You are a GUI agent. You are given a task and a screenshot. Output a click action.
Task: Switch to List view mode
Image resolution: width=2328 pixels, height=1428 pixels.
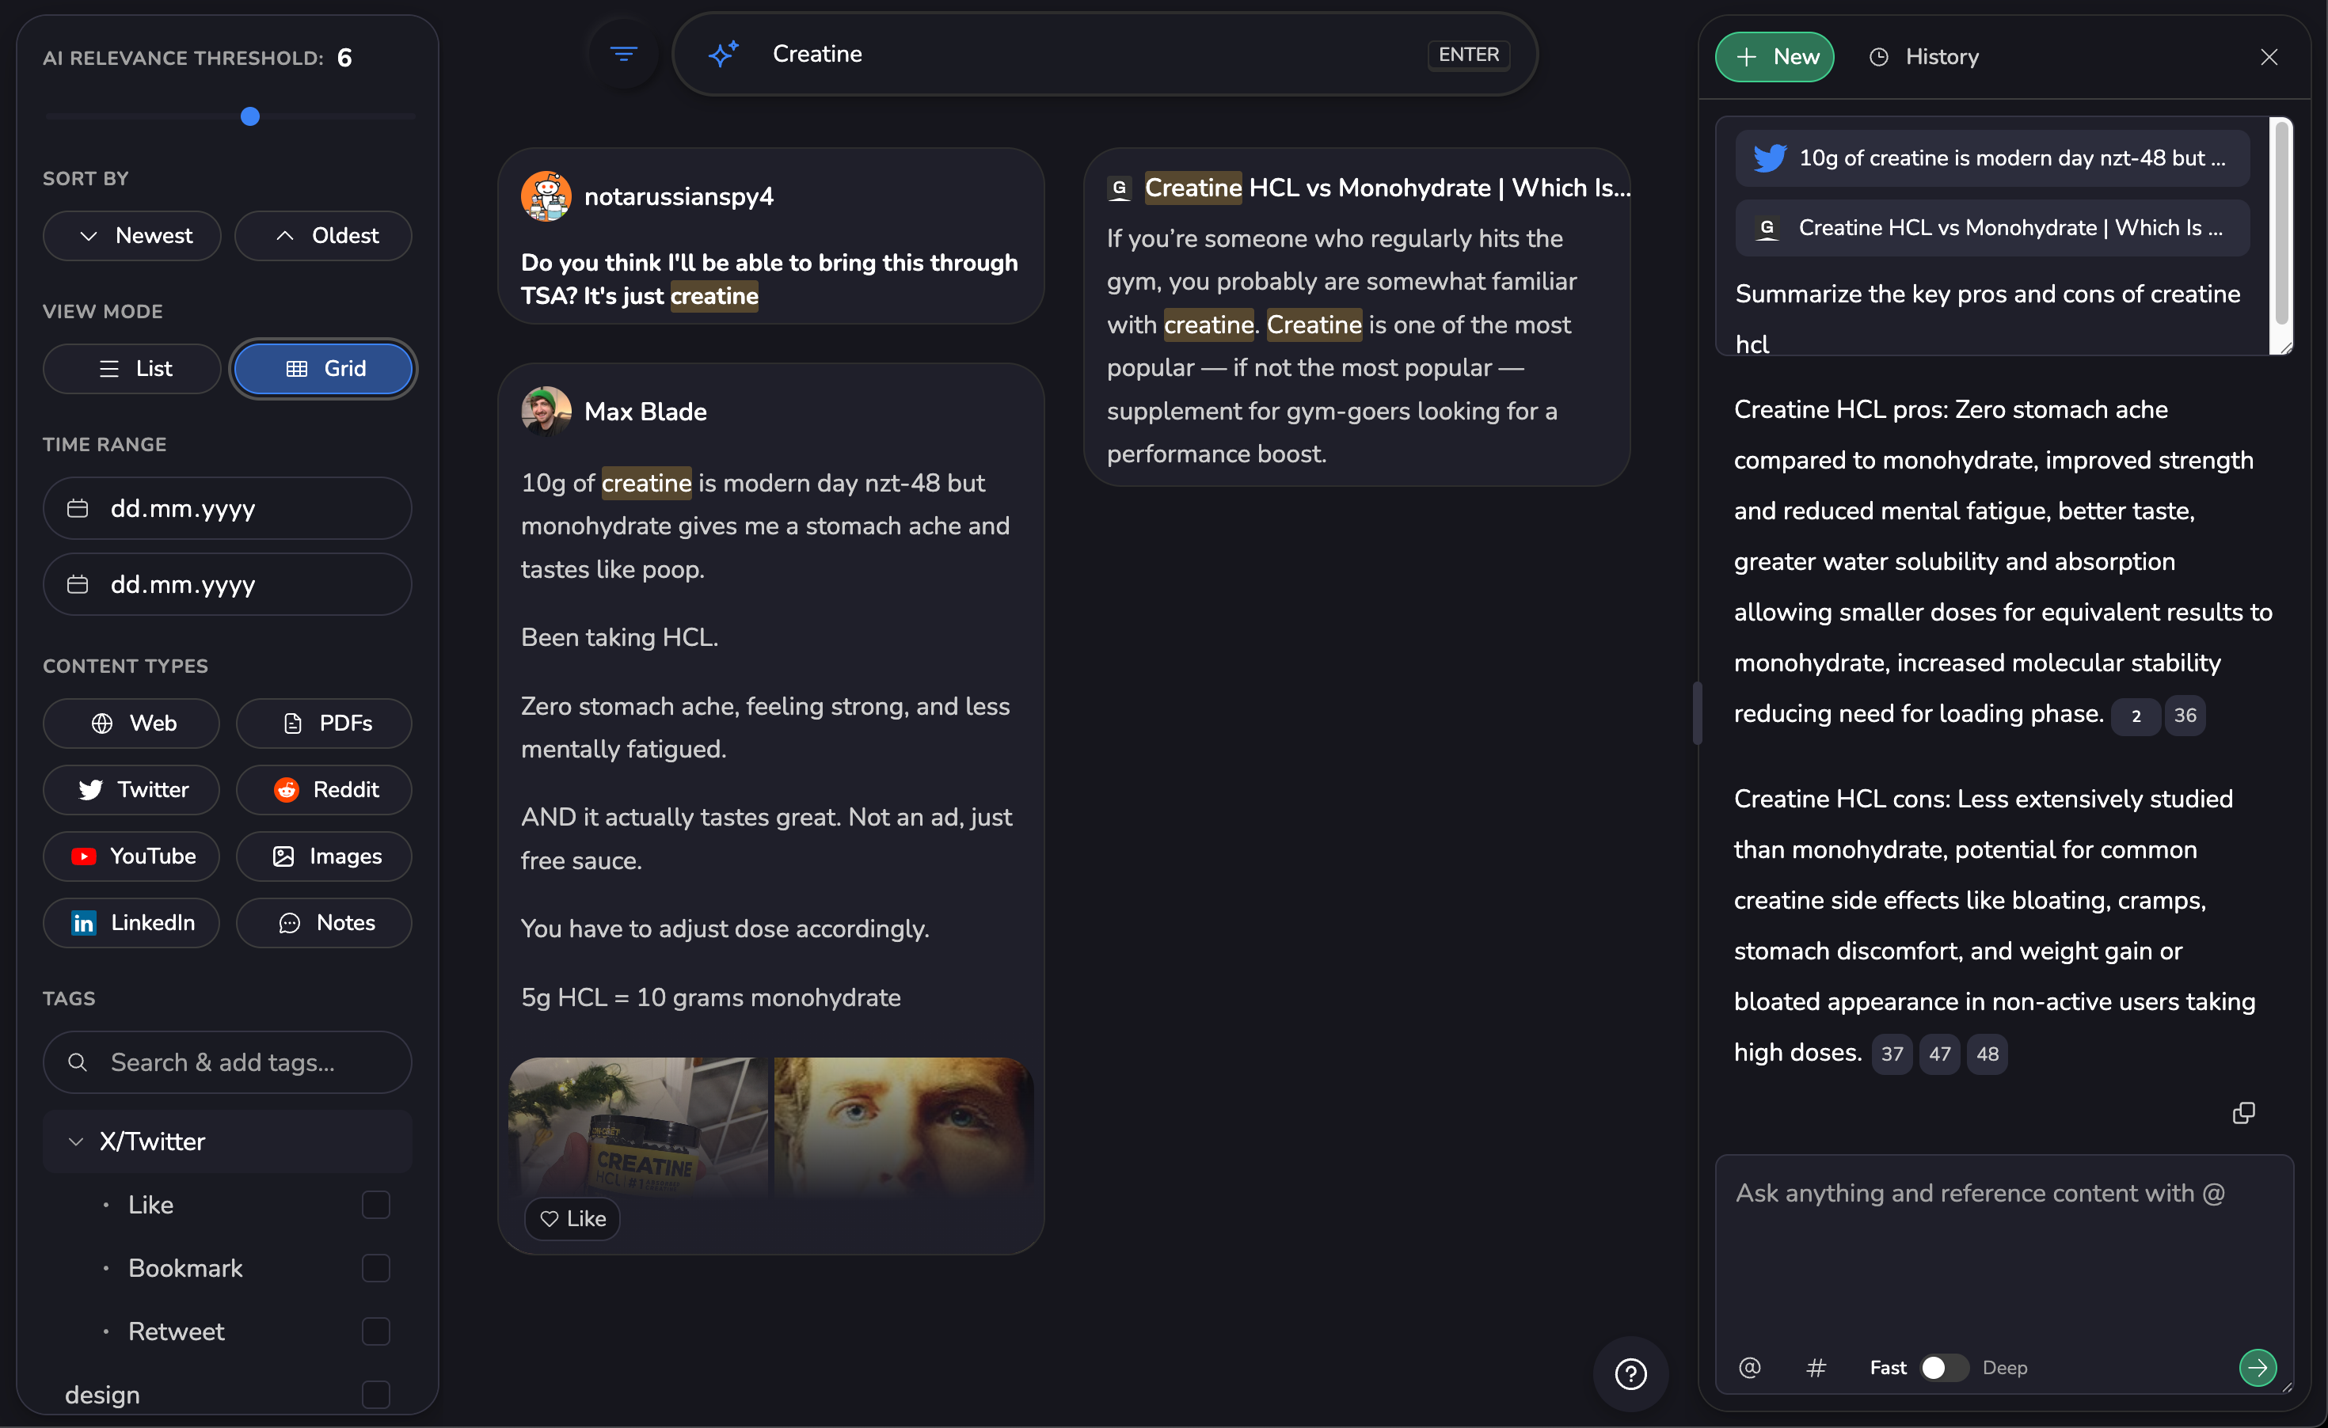click(x=132, y=368)
